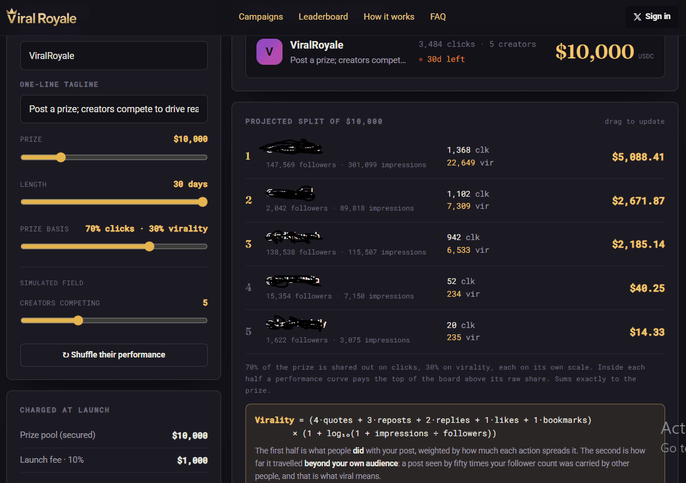
Task: Click the large $10,000 USDC prize amount
Action: [x=604, y=51]
